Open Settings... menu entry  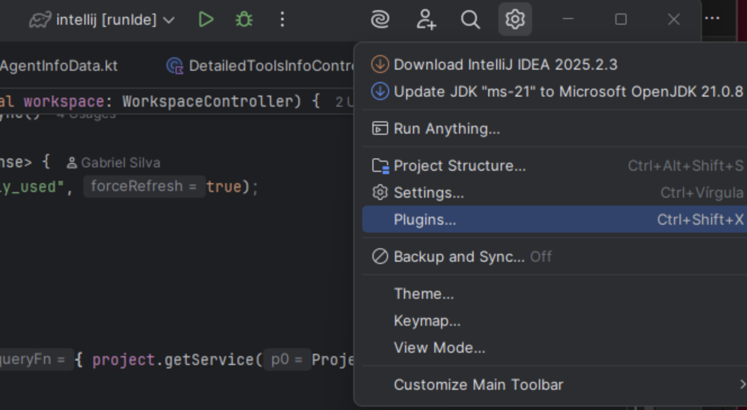[x=429, y=193]
